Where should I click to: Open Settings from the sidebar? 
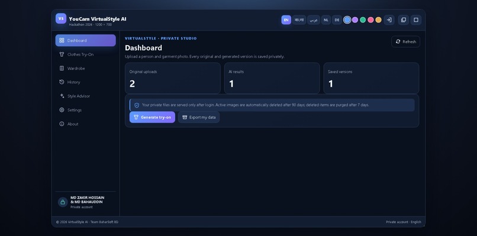click(85, 110)
